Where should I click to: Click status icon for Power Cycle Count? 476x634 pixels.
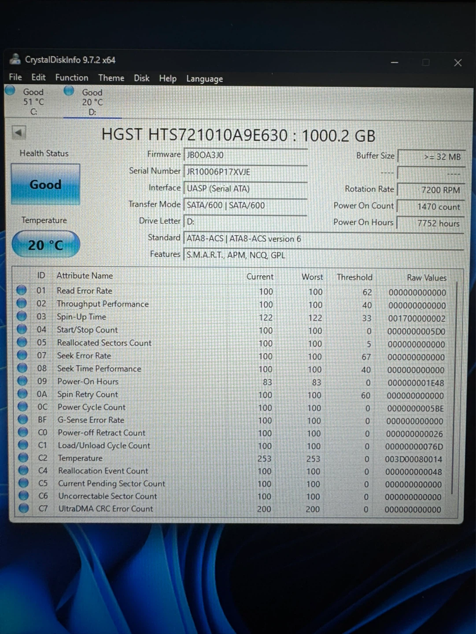point(23,406)
